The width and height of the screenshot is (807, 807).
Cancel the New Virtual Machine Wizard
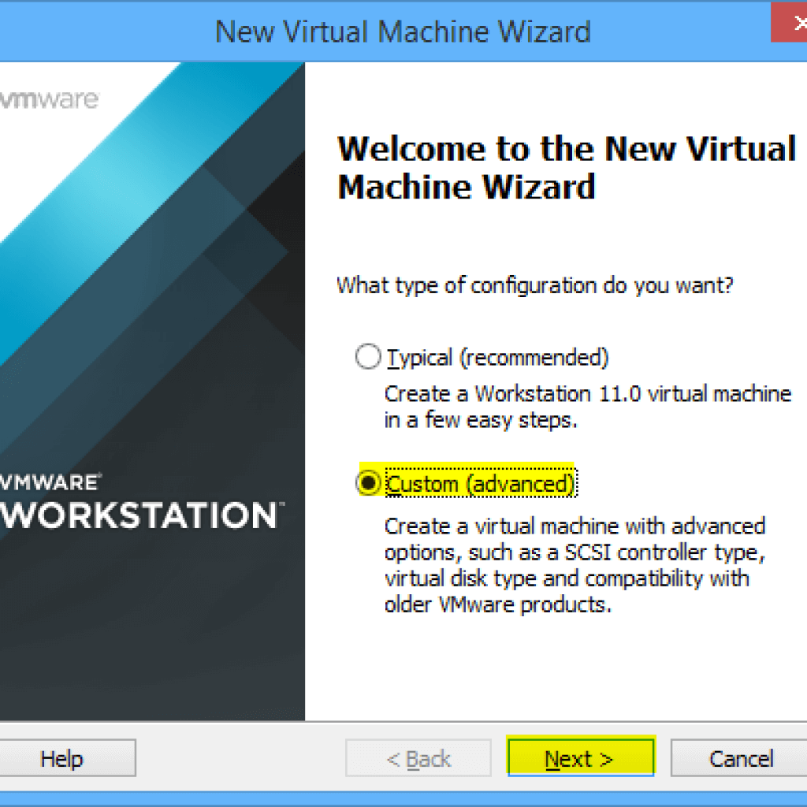741,759
